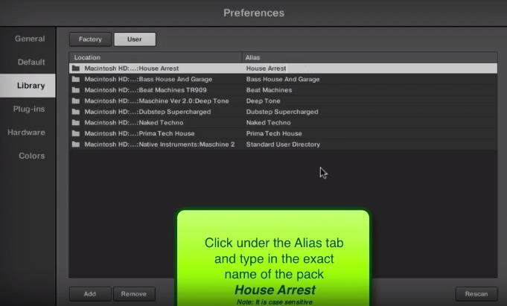Click the Remove button
The width and height of the screenshot is (507, 306).
(134, 293)
